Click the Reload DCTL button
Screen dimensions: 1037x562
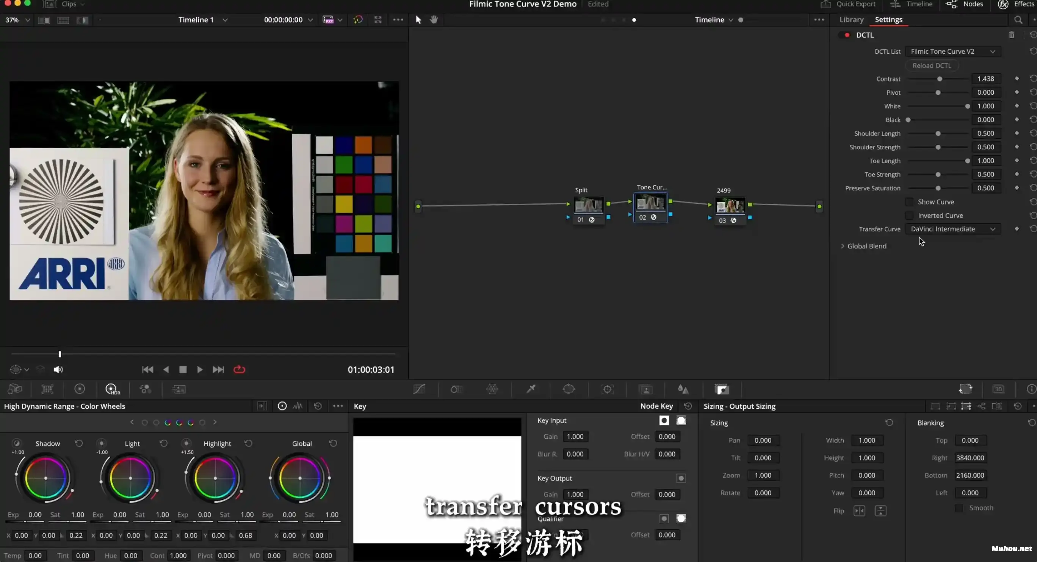[x=932, y=66]
